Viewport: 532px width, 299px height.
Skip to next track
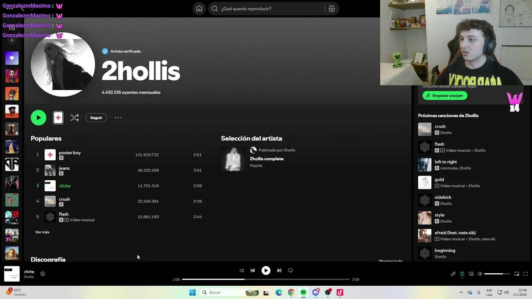point(279,270)
